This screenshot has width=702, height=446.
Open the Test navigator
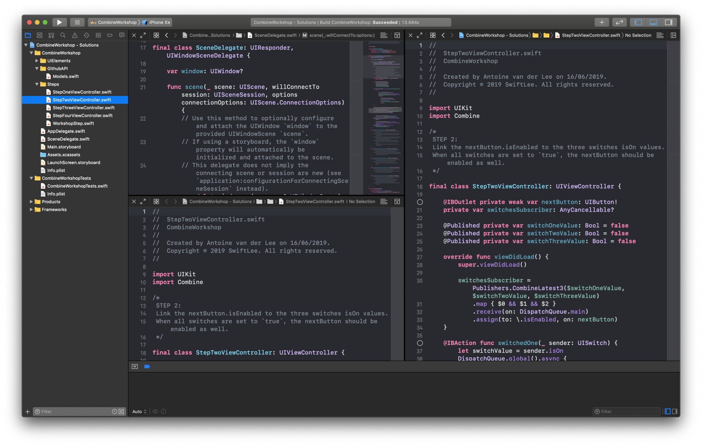coord(86,35)
